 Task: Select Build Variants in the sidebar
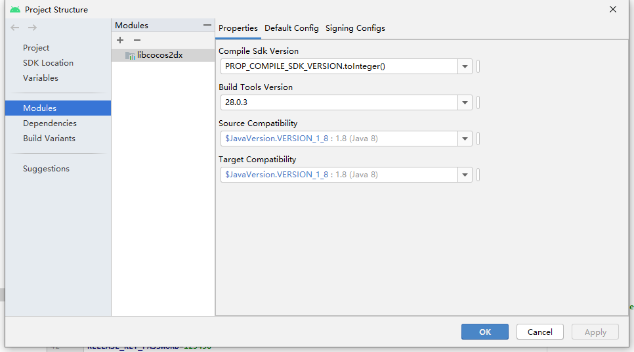pyautogui.click(x=49, y=139)
